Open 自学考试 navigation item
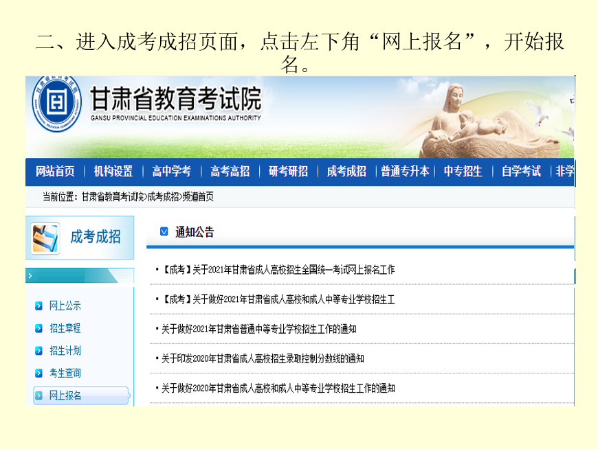 [520, 172]
